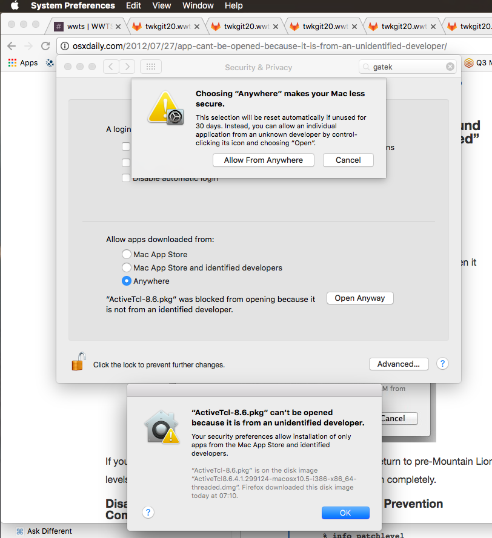Open the Advanced... settings
Viewport: 492px width, 538px height.
point(399,364)
